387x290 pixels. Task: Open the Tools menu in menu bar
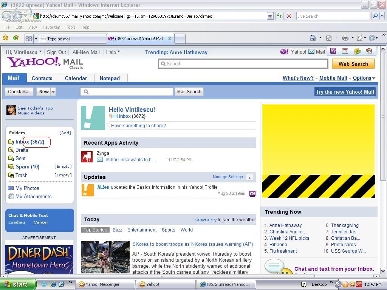[x=70, y=27]
